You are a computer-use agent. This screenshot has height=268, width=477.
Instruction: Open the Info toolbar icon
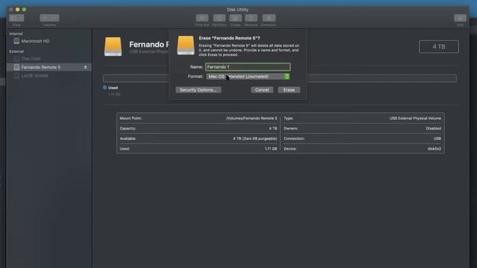tap(460, 18)
